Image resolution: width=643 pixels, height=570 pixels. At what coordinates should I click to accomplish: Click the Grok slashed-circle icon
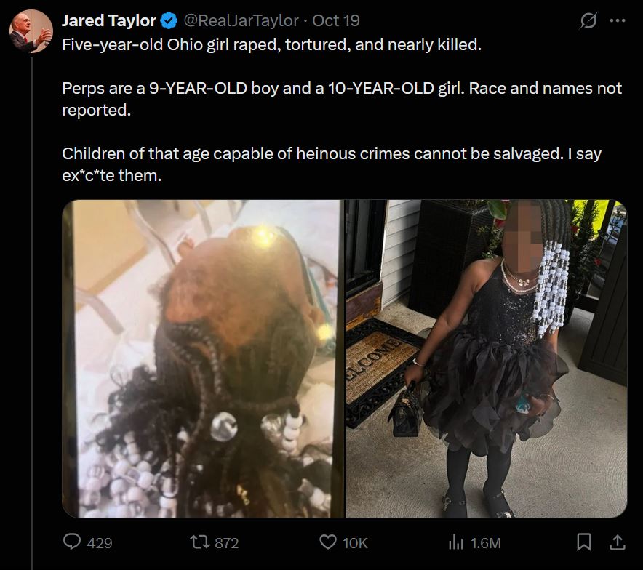tap(588, 20)
